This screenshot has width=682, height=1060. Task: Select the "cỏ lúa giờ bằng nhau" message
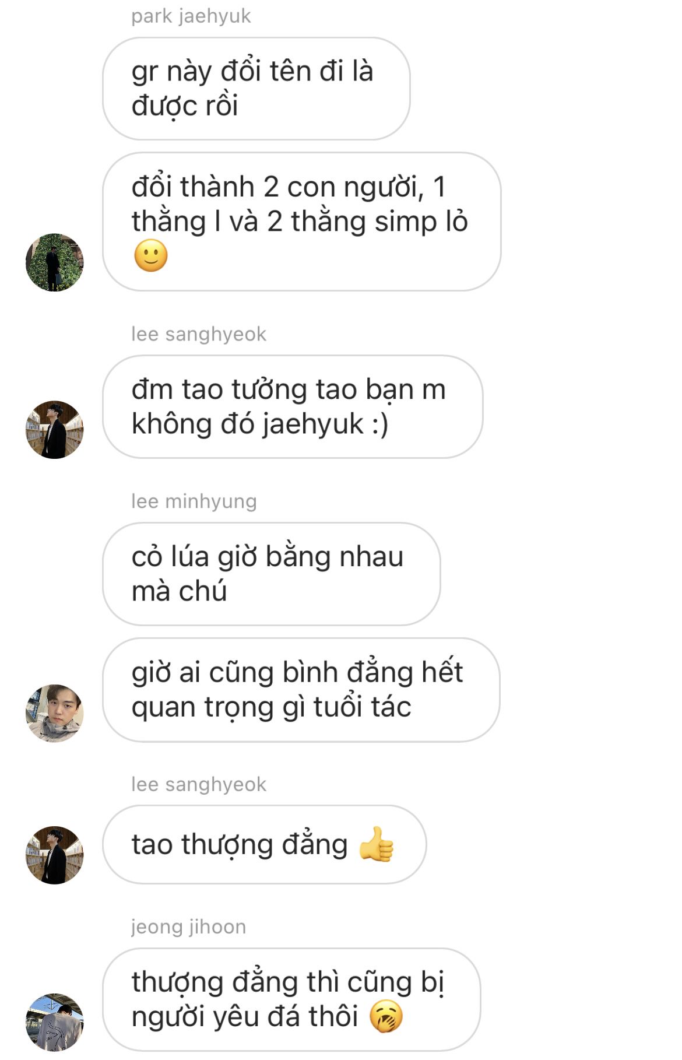pyautogui.click(x=272, y=574)
